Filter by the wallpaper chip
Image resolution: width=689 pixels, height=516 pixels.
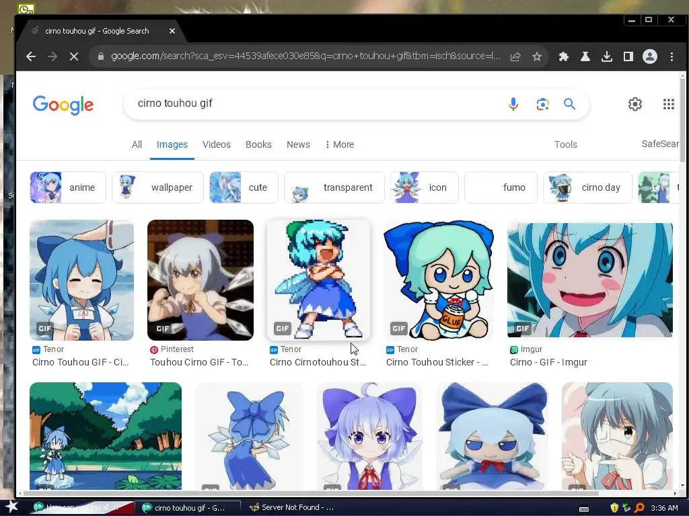pyautogui.click(x=157, y=187)
